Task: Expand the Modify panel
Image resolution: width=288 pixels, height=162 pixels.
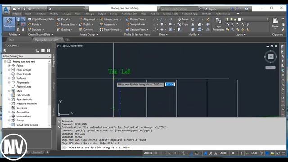Action: [194, 34]
